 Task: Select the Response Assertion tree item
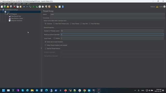pyautogui.click(x=17, y=21)
